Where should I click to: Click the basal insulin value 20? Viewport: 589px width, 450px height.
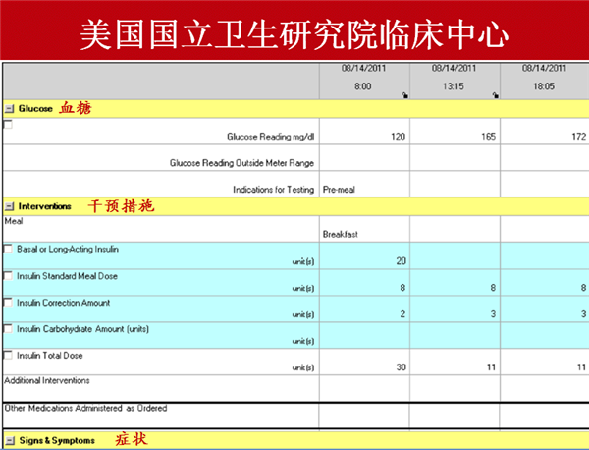401,261
